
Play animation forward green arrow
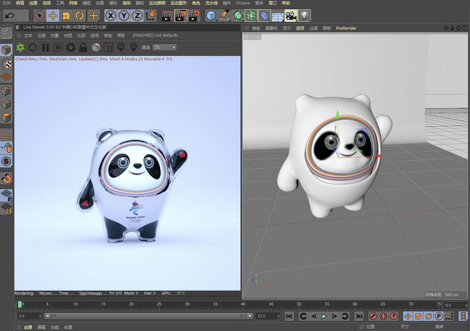[x=323, y=316]
